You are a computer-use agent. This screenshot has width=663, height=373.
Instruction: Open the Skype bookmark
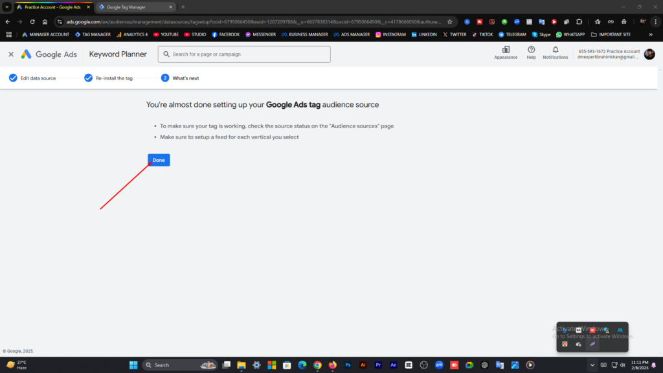[x=541, y=35]
